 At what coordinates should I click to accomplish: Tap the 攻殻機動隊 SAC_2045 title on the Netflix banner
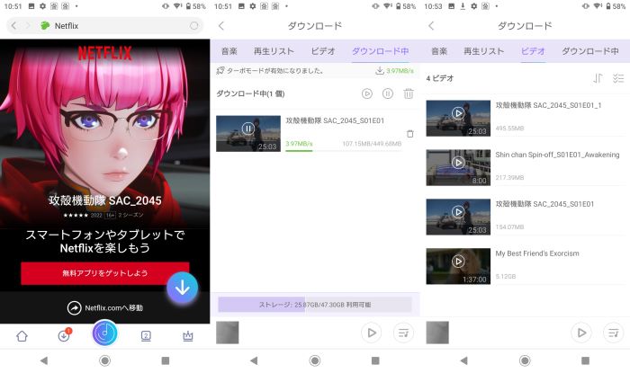click(105, 200)
